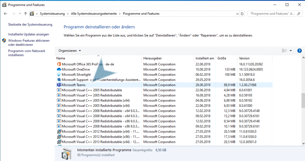Image resolution: width=305 pixels, height=161 pixels.
Task: Click the Microsoft Office 365 ProPlus icon
Action: pyautogui.click(x=59, y=64)
